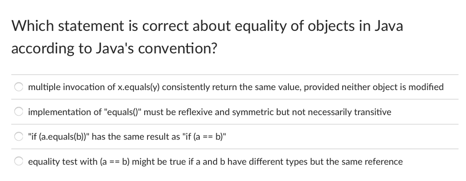466x181 pixels.
Task: Select the radio button for multiple invocation answer
Action: pyautogui.click(x=19, y=87)
